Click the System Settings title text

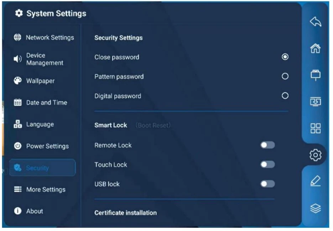point(56,14)
